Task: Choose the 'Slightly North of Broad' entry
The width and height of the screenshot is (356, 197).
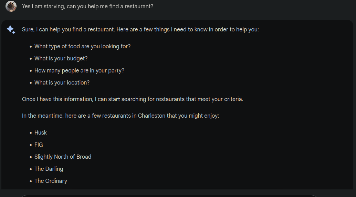Action: (x=63, y=157)
